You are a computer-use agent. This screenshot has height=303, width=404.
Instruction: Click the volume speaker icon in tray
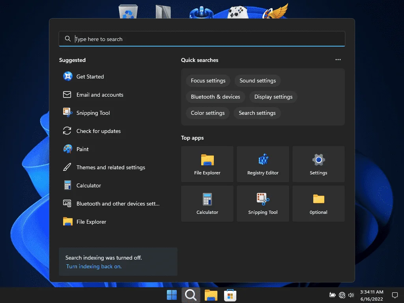point(351,295)
